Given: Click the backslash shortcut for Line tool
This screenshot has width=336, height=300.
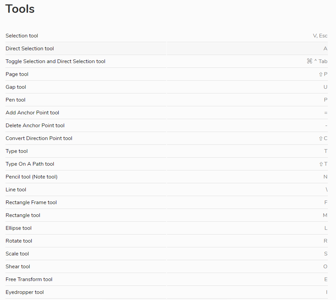Looking at the screenshot, I should pyautogui.click(x=326, y=190).
